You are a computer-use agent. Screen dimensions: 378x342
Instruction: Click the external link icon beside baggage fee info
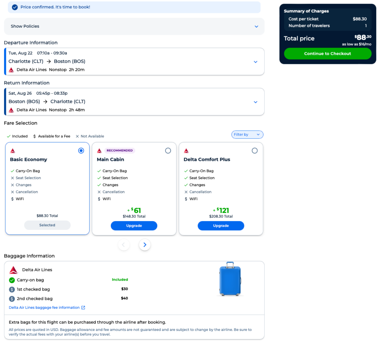click(83, 308)
